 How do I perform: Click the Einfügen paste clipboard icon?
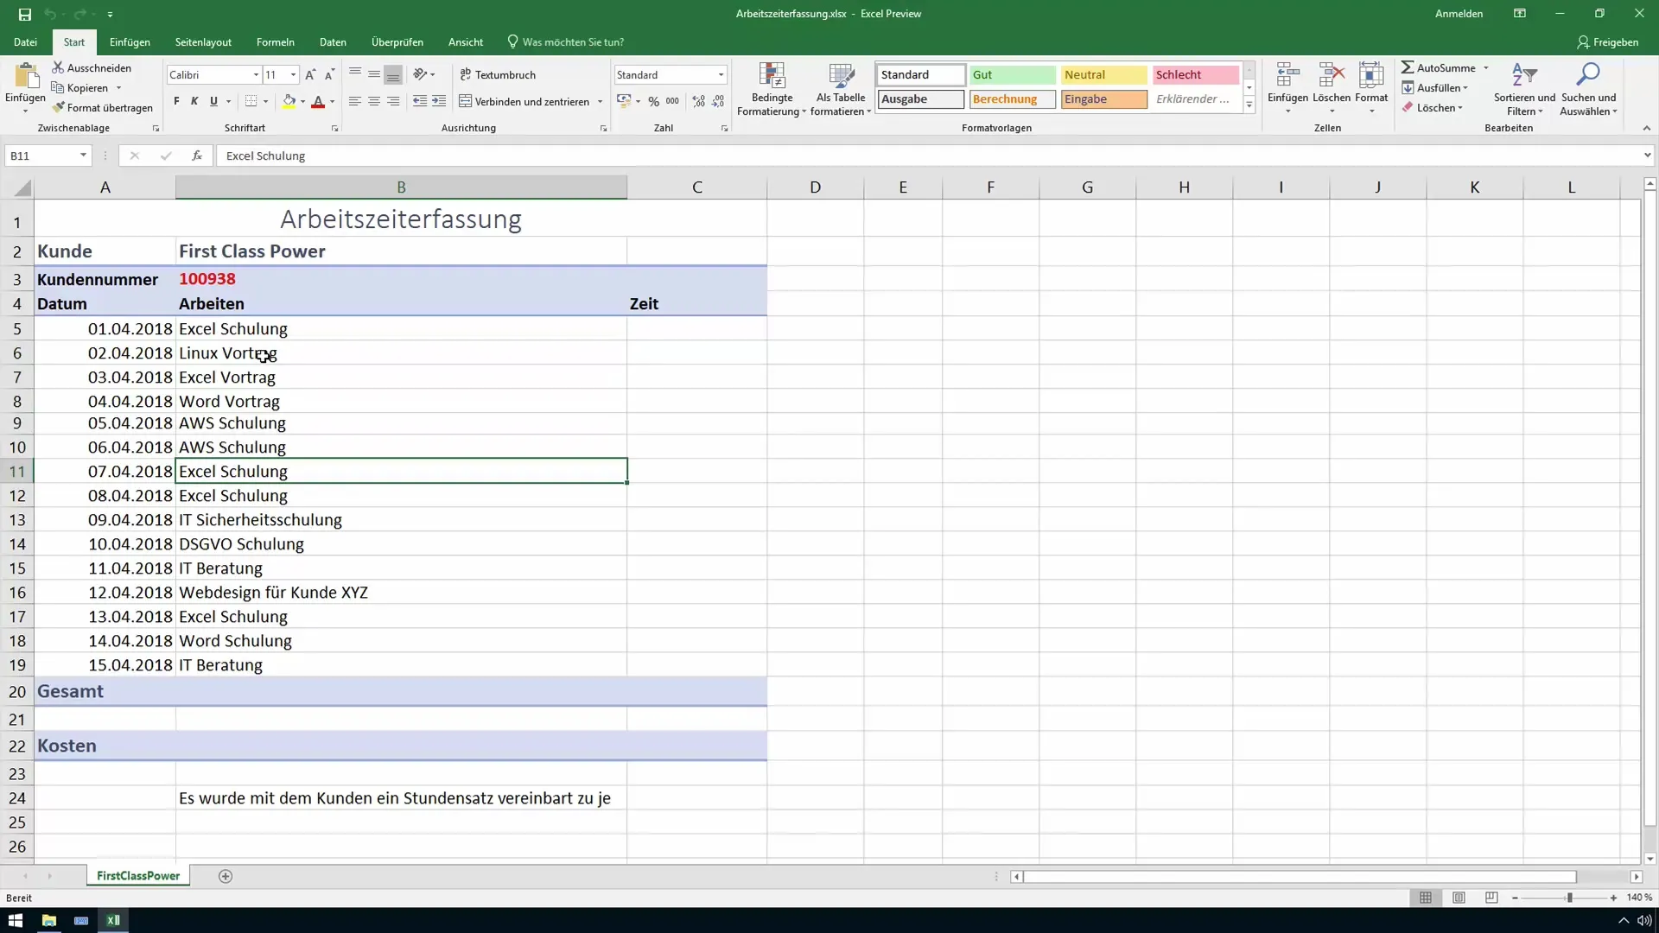(26, 77)
